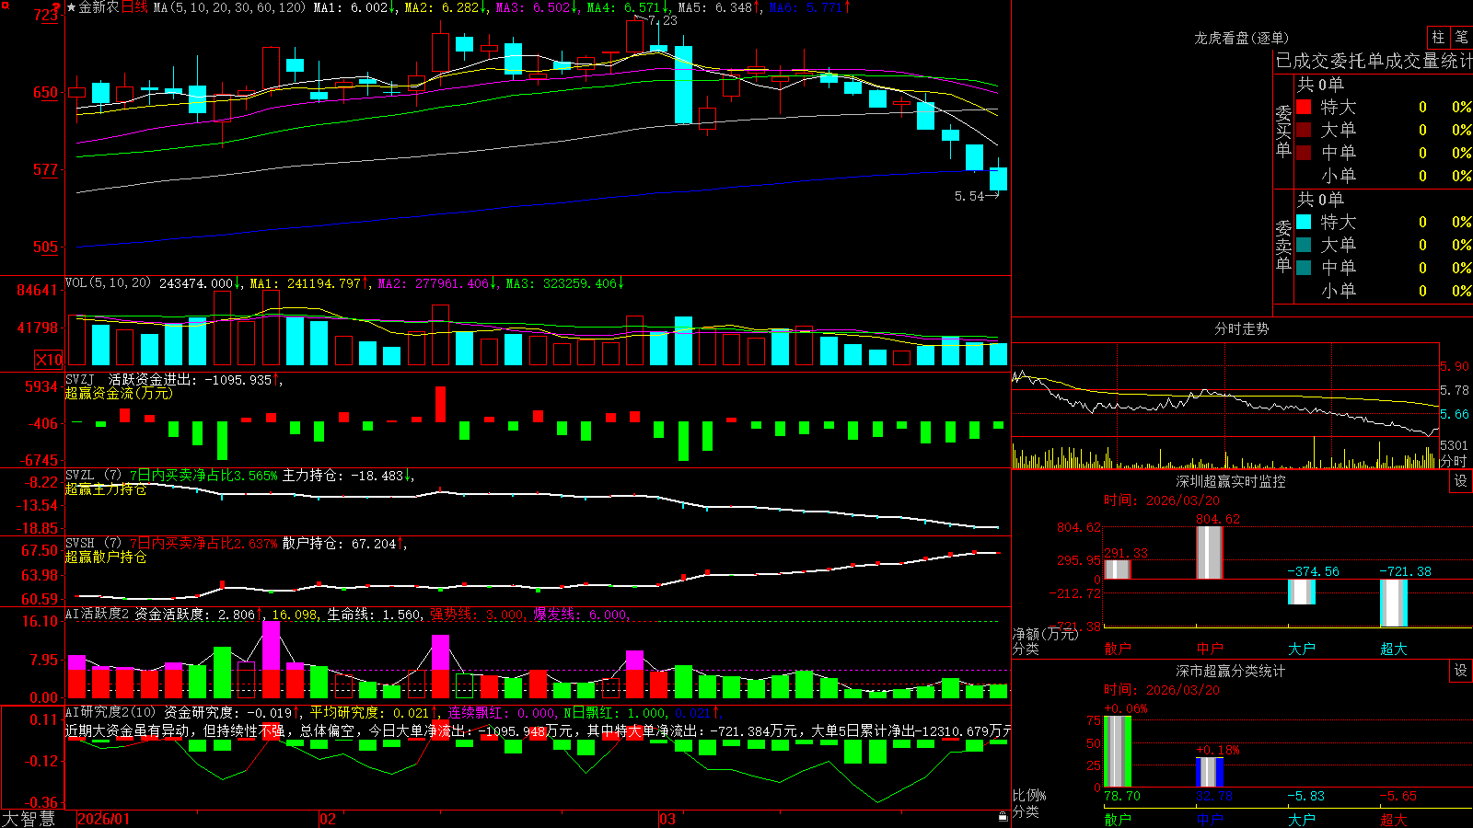This screenshot has width=1473, height=828.
Task: Click the 分时走势 panel title
Action: coord(1242,328)
